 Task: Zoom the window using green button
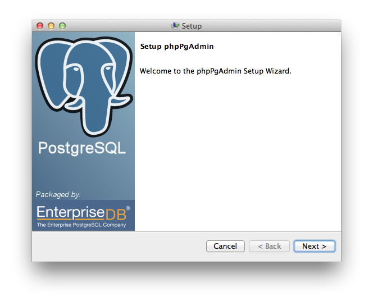click(62, 26)
